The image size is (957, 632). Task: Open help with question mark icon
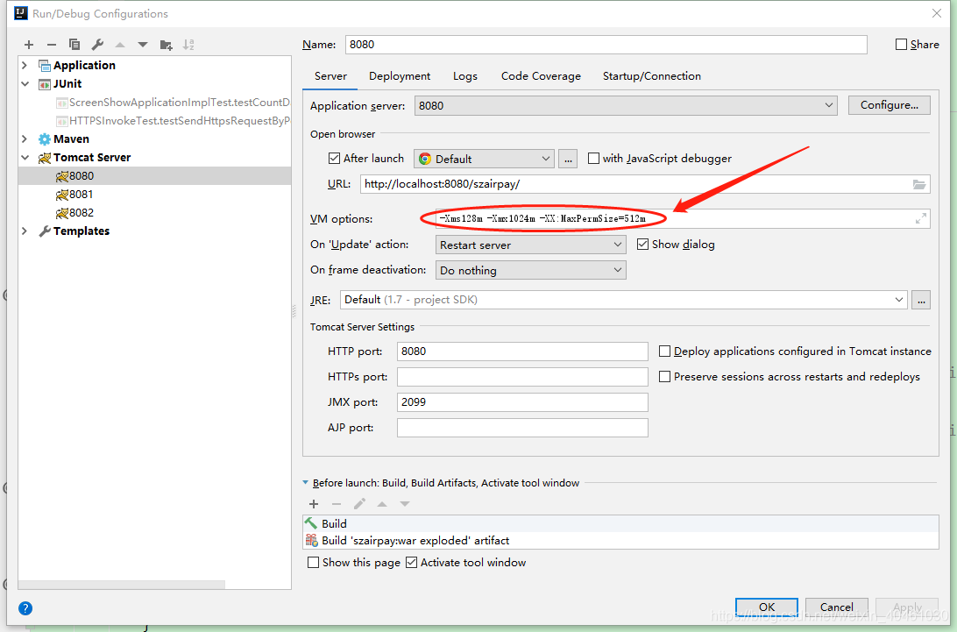point(25,608)
